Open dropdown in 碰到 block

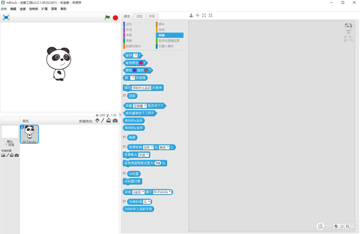[135, 55]
